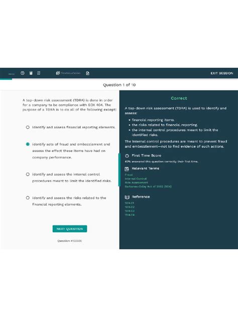Screen dimensions: 238x317
Task: Select the internal control procedures answer option
Action: click(28, 174)
